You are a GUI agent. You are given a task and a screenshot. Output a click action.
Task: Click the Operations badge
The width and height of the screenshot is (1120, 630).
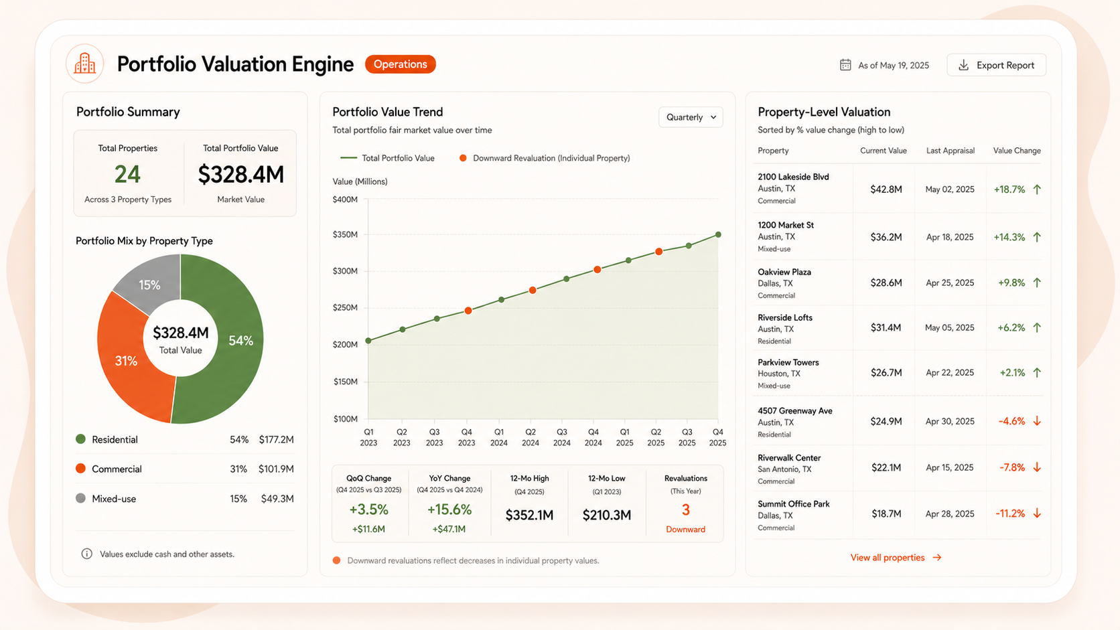tap(400, 64)
